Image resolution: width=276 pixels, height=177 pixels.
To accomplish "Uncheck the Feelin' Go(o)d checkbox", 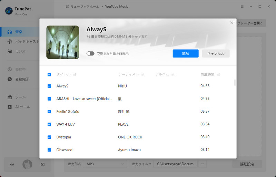I will [49, 112].
